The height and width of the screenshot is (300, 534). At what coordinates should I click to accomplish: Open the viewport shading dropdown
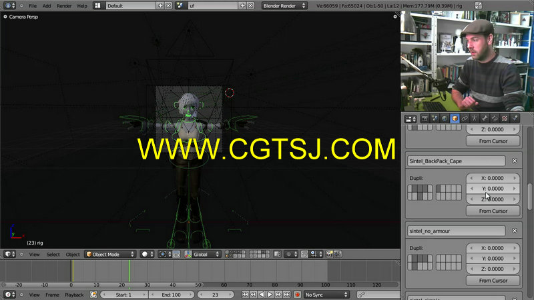click(x=147, y=254)
